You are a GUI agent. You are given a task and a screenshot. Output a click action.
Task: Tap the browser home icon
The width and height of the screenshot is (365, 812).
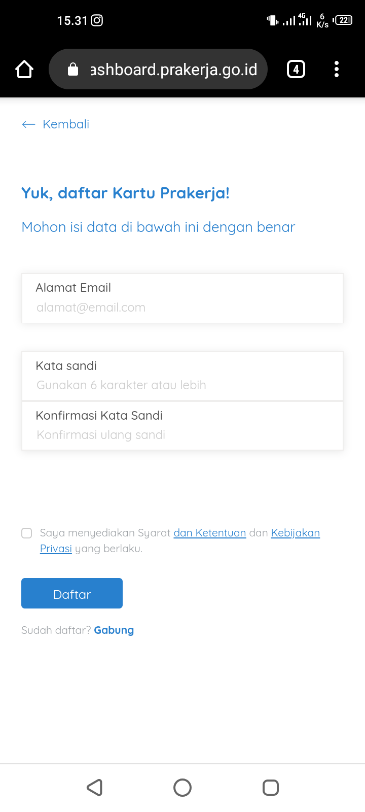(x=24, y=69)
